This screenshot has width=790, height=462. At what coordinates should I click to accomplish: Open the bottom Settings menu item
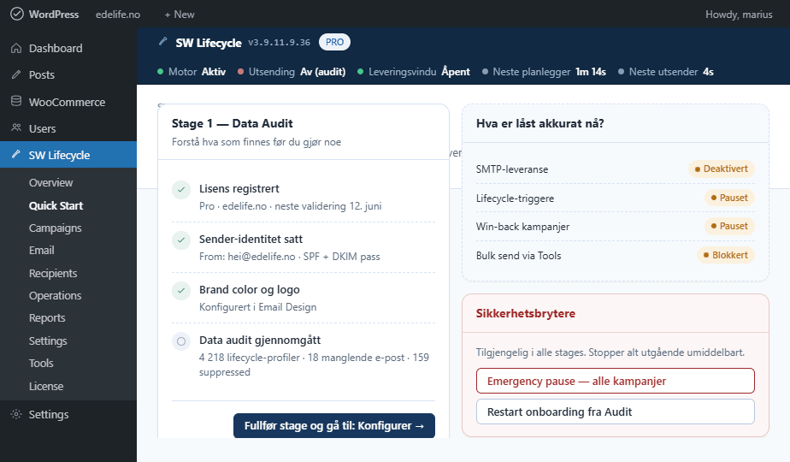coord(68,414)
